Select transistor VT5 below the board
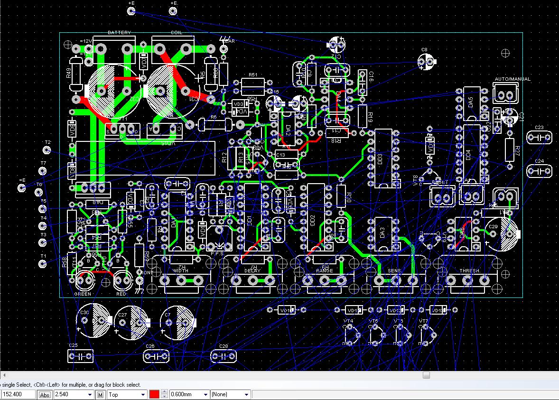This screenshot has width=559, height=400. pos(376,335)
